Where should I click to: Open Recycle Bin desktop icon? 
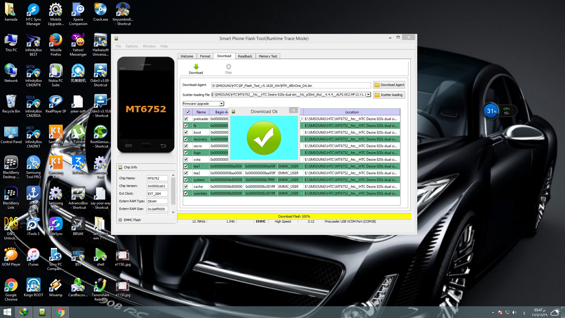[x=11, y=104]
